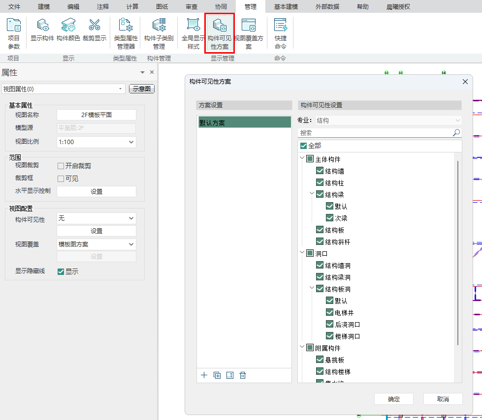This screenshot has width=482, height=420.
Task: Open the 视图比例 dropdown
Action: pyautogui.click(x=96, y=142)
